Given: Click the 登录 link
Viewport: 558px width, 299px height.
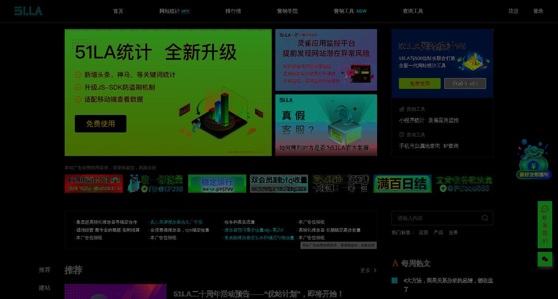Looking at the screenshot, I should pos(538,11).
